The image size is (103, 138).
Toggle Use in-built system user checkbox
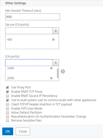coord(7,100)
